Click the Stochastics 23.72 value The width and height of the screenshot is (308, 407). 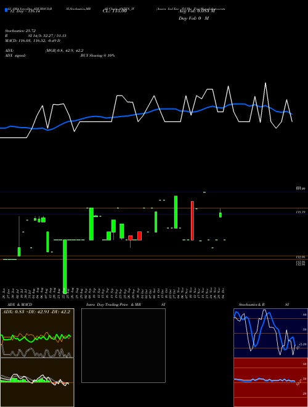pyautogui.click(x=22, y=31)
